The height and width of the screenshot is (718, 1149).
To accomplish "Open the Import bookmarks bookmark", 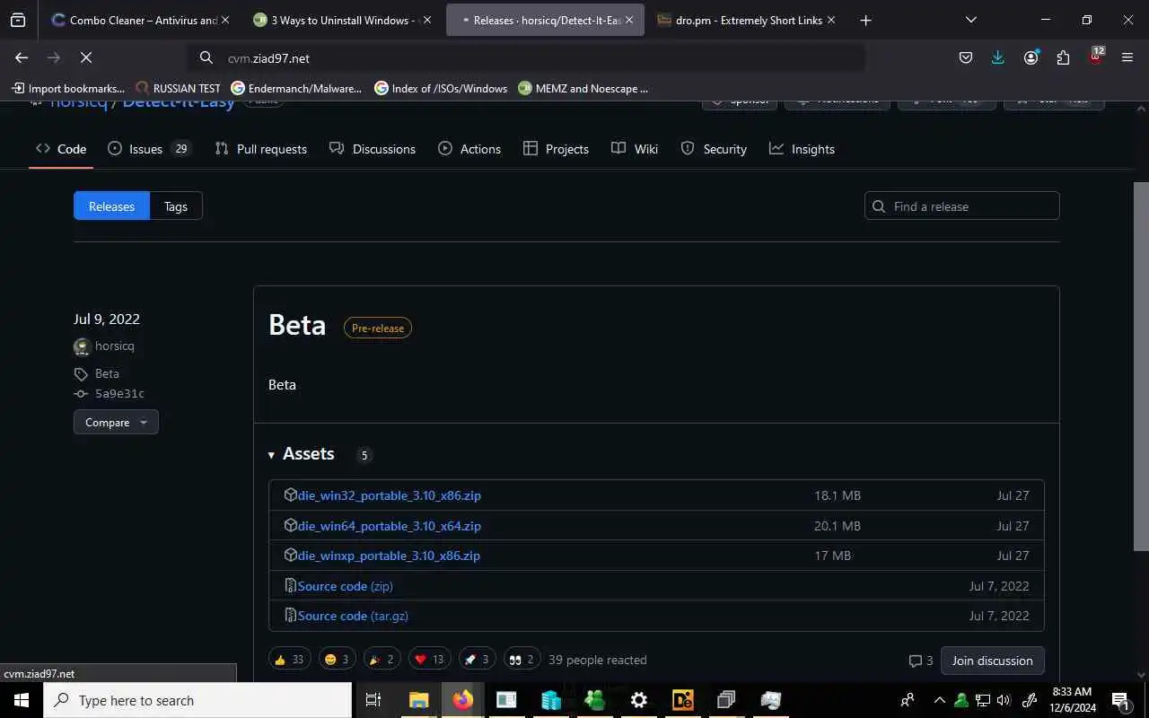I will (x=68, y=88).
